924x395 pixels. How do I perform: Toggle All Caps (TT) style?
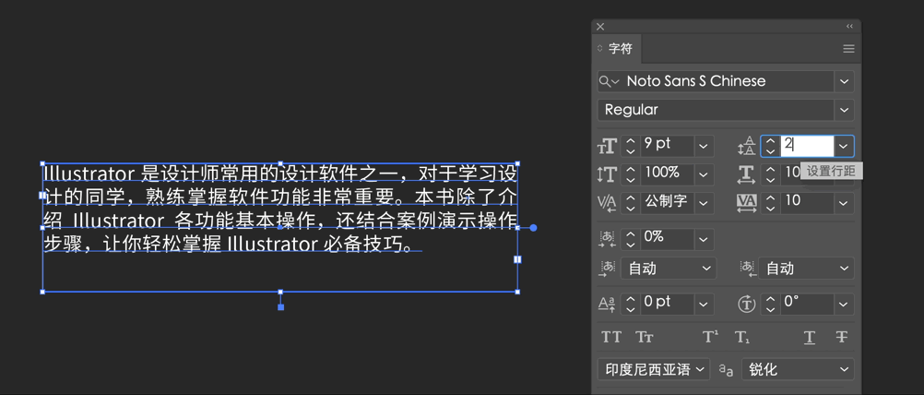pos(611,337)
